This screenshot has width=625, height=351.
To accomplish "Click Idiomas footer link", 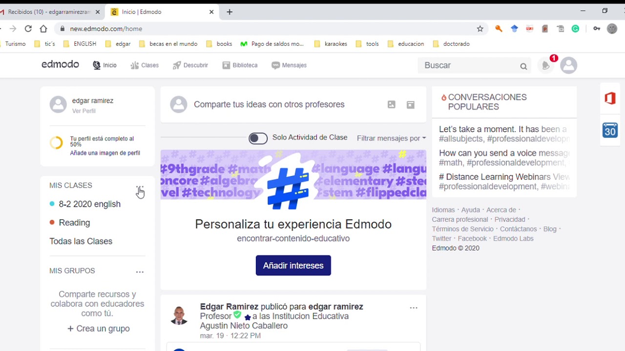I will pos(443,210).
